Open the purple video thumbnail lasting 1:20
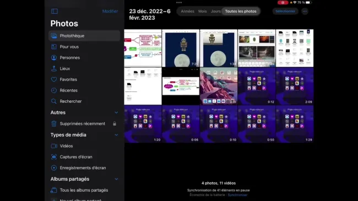358x201 pixels. pos(143,124)
